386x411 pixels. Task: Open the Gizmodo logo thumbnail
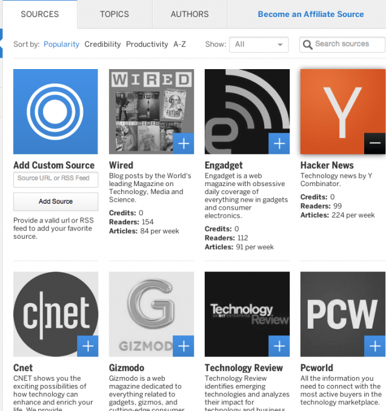[x=151, y=314]
